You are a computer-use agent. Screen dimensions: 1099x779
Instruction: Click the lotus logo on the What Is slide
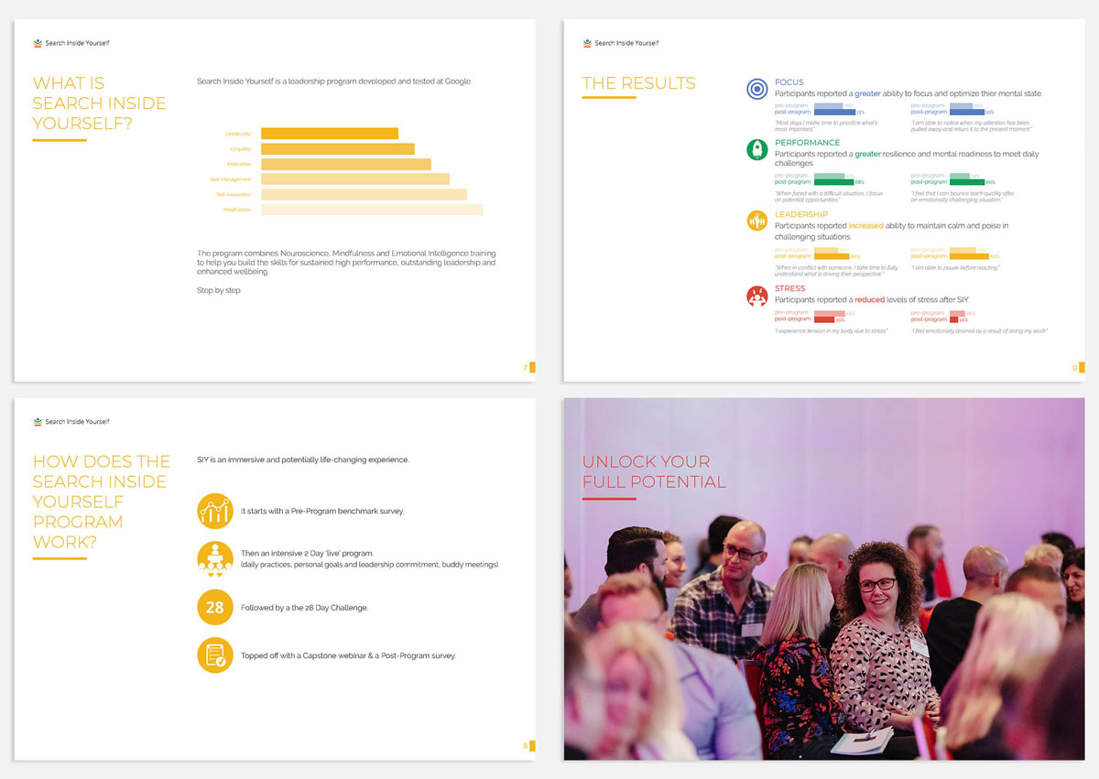coord(38,43)
